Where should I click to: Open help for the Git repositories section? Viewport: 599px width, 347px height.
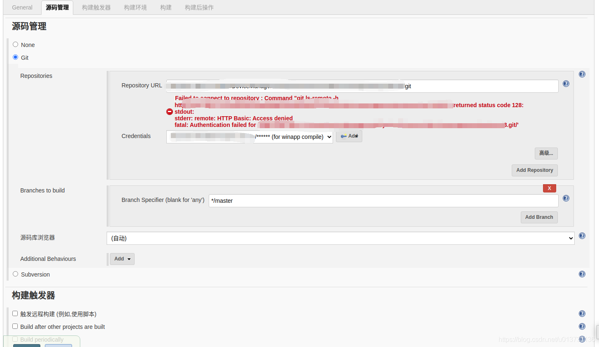582,74
